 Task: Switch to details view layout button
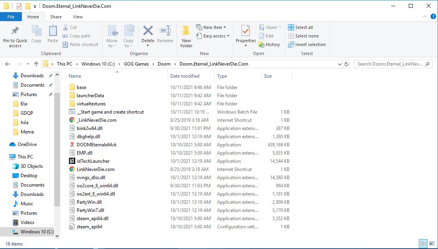(x=423, y=244)
